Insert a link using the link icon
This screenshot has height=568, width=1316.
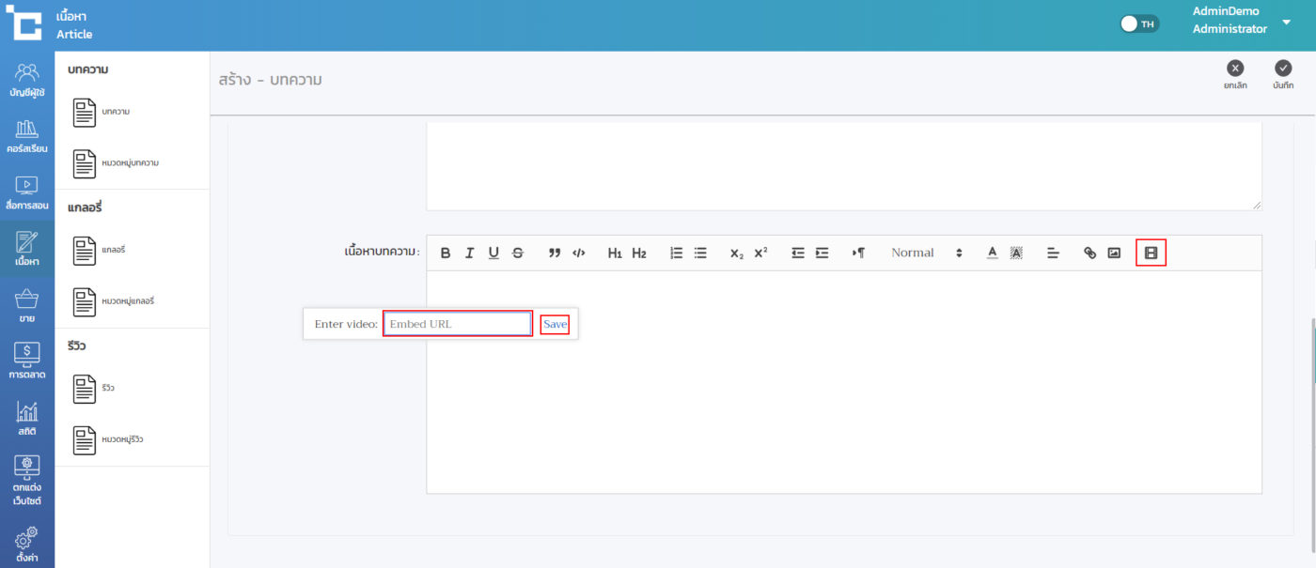(x=1089, y=253)
